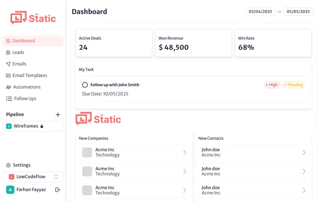This screenshot has height=202, width=321.
Task: Click the Emails paper plane icon
Action: 8,64
